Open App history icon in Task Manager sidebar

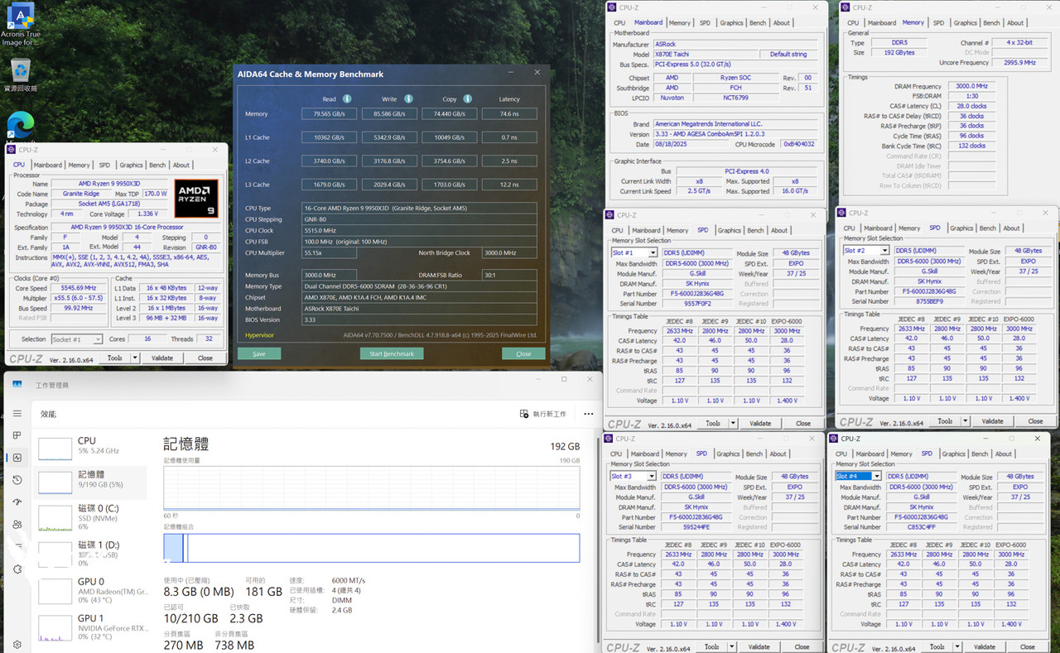17,480
